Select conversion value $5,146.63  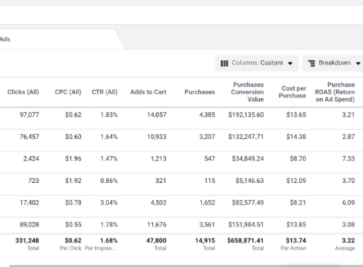click(250, 180)
